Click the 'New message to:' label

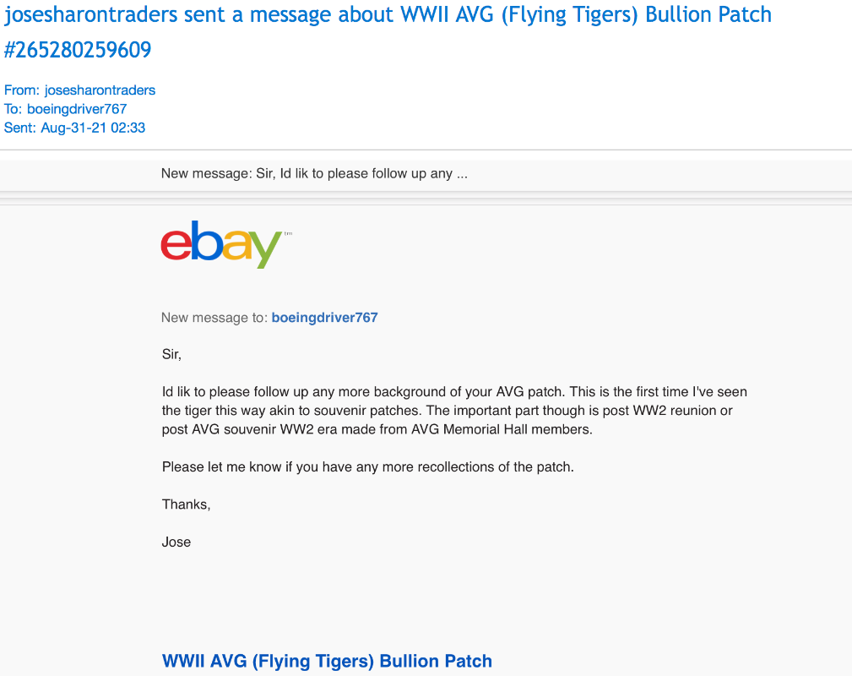tap(214, 318)
